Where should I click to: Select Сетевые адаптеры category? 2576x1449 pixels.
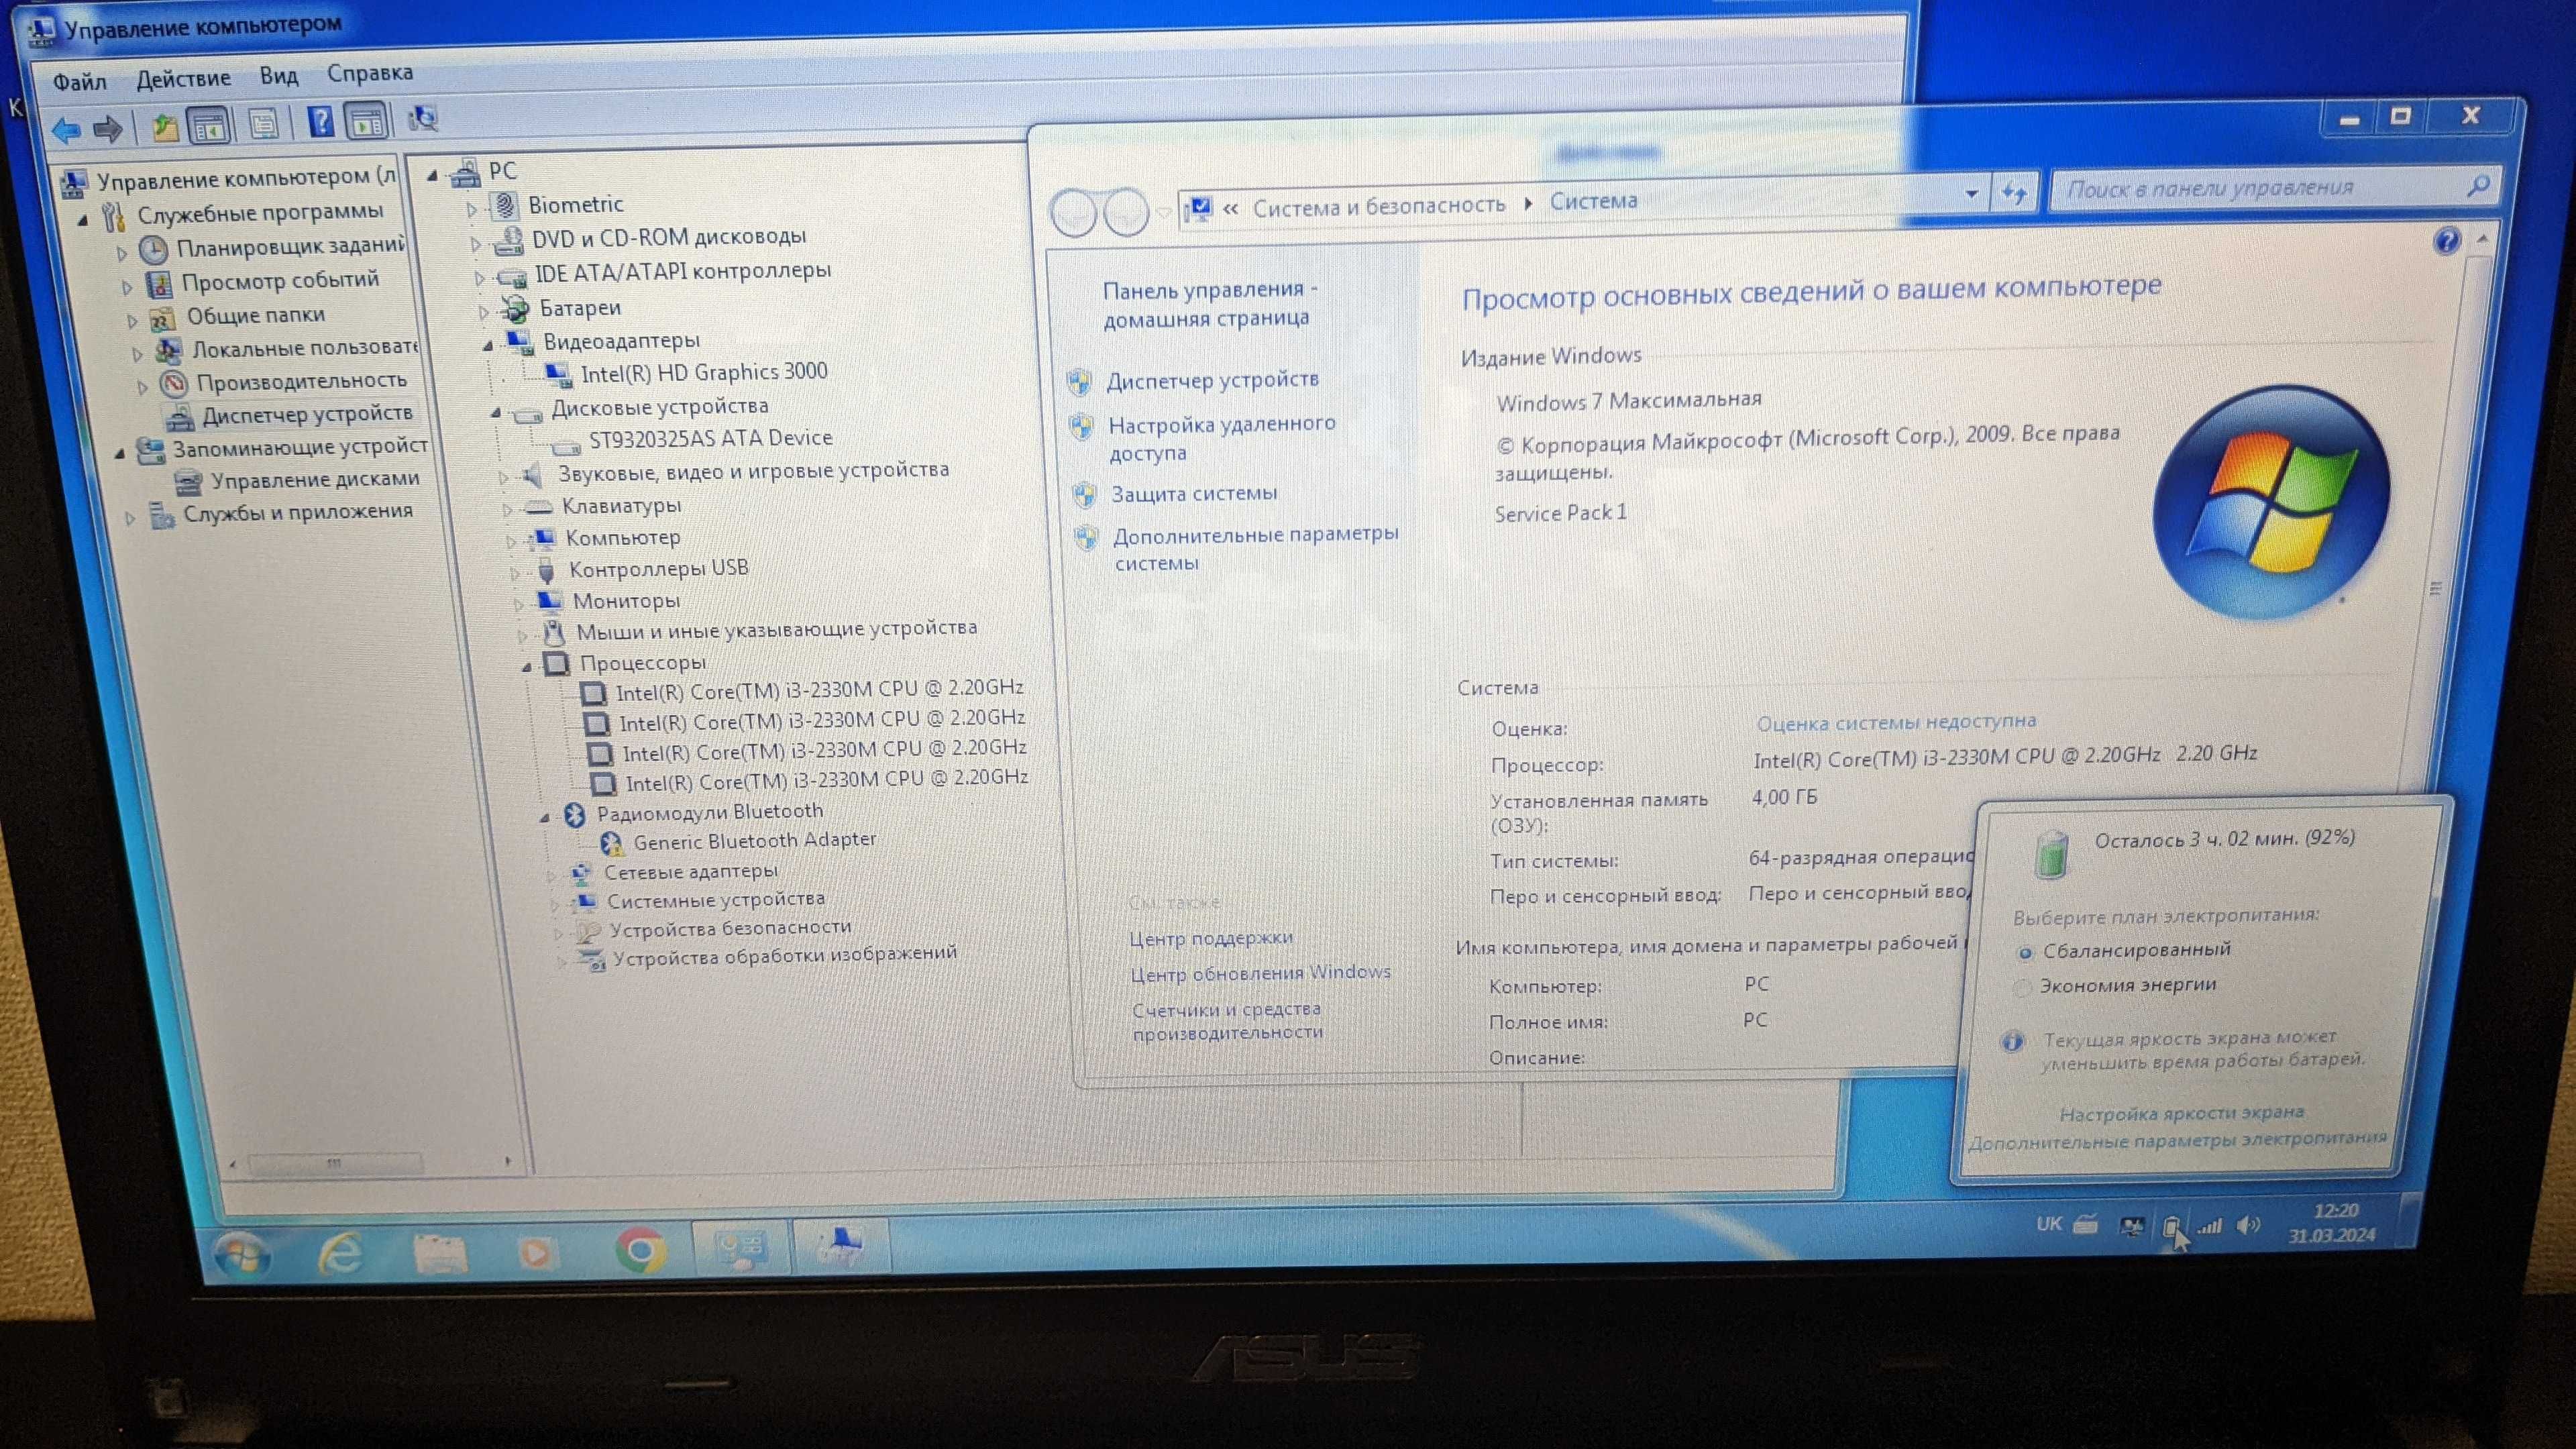tap(690, 872)
